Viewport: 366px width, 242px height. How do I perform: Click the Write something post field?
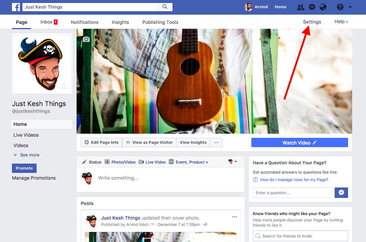(168, 178)
